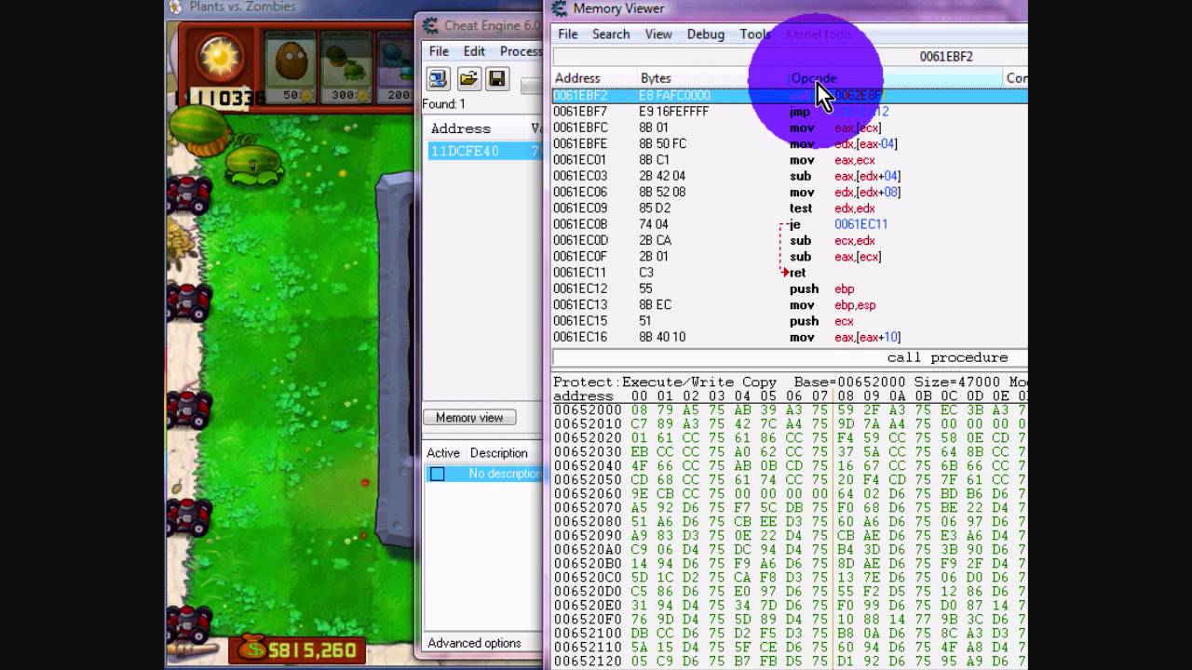
Task: Click the Memory Viewer title bar icon
Action: pos(559,8)
